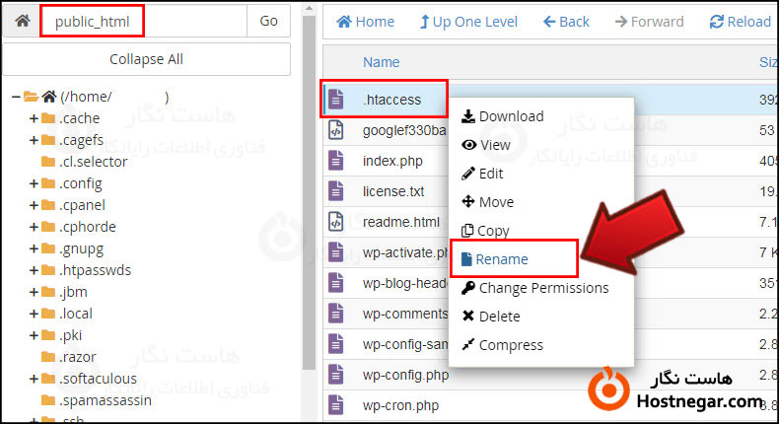Expand the .cpanel folder
The image size is (779, 424).
click(x=34, y=205)
